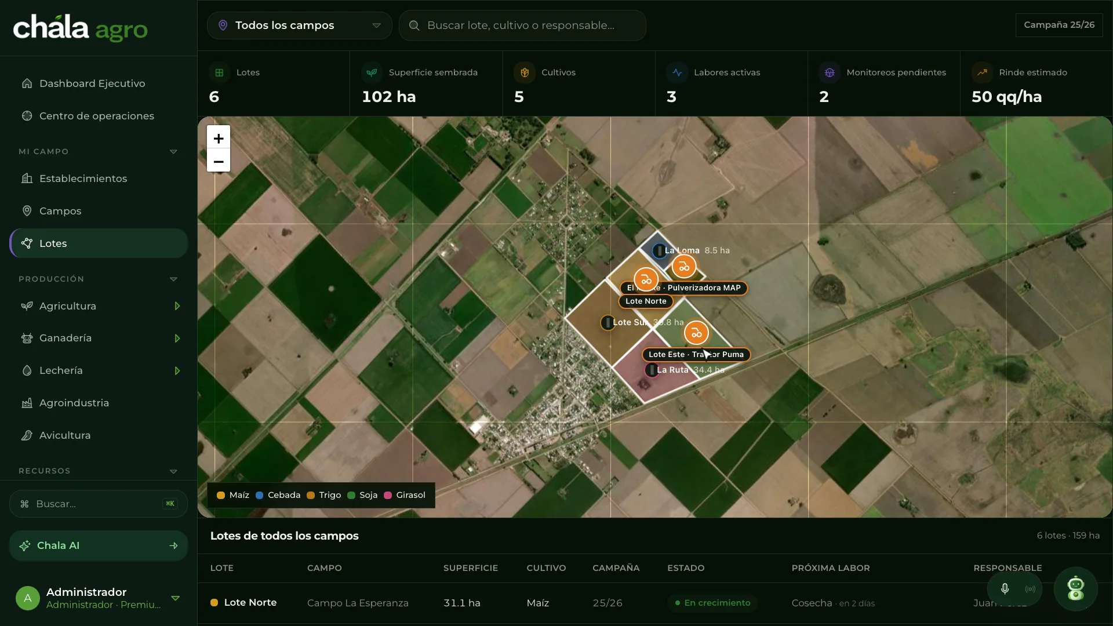The image size is (1113, 626).
Task: Click the Agroindustria factory icon
Action: [27, 403]
